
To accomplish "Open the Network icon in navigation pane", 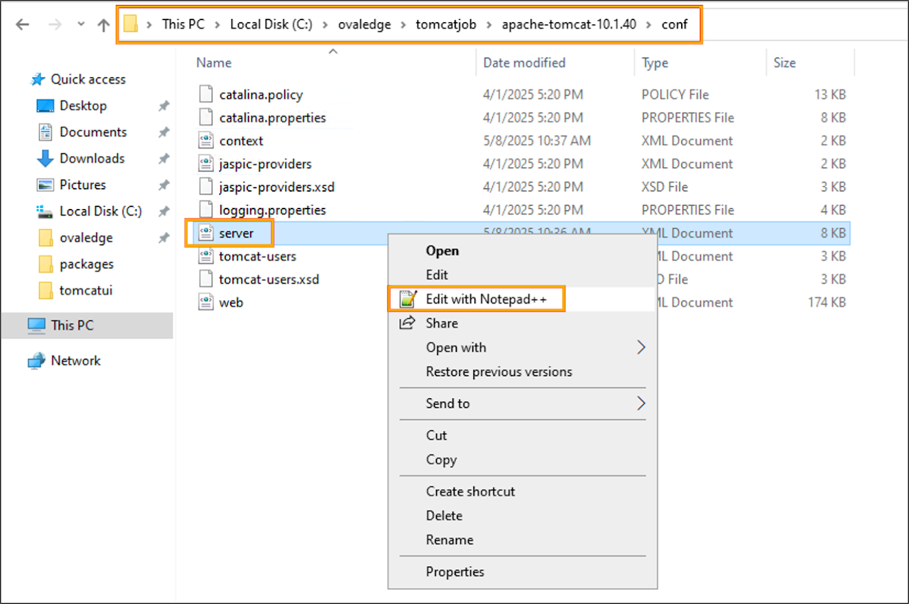I will (x=37, y=361).
